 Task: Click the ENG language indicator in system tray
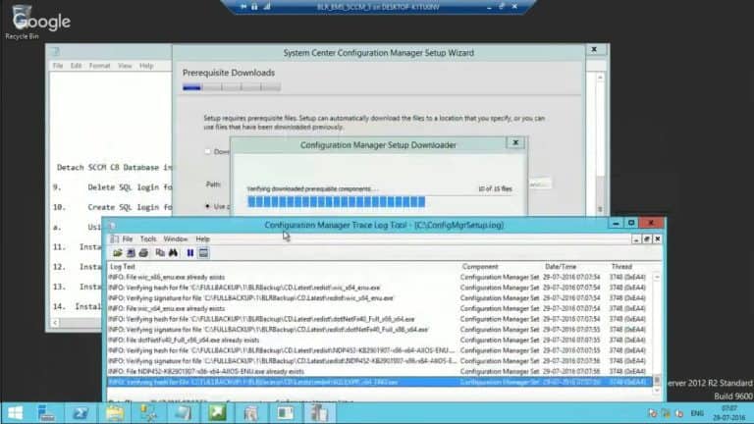coord(697,413)
